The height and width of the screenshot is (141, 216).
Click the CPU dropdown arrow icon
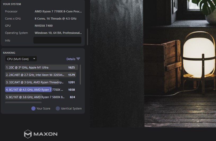(34, 59)
